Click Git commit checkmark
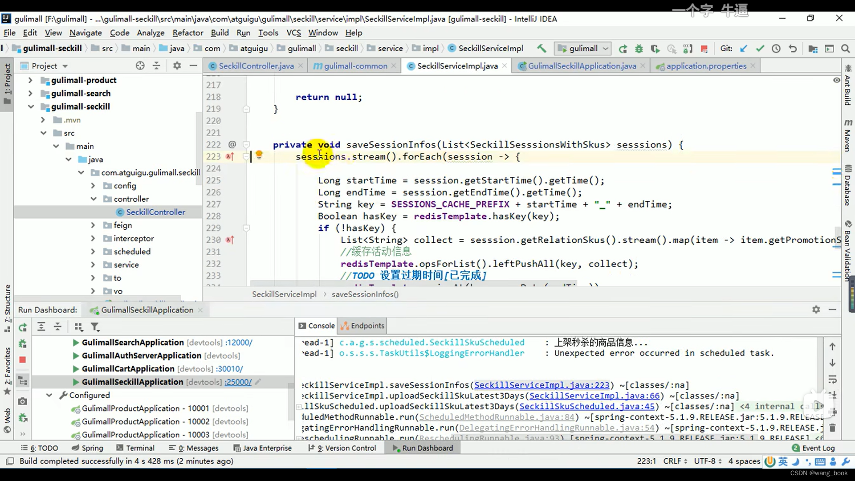The image size is (855, 481). [x=760, y=49]
